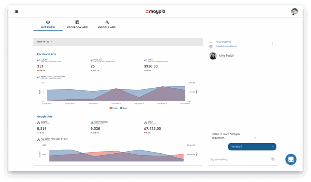Viewport: 311px width, 182px height.
Task: Switch to the Facebook Ads tab
Action: click(x=77, y=25)
